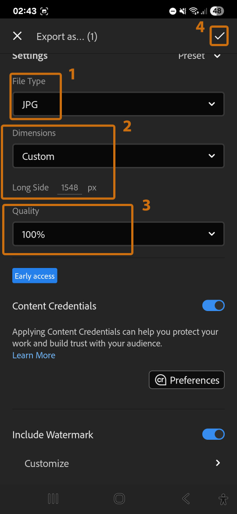Close the Export as screen

click(x=18, y=36)
